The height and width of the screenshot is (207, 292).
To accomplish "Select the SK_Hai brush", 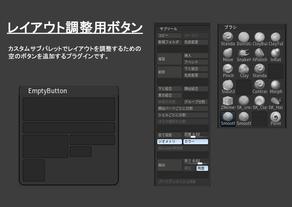I will point(276,103).
